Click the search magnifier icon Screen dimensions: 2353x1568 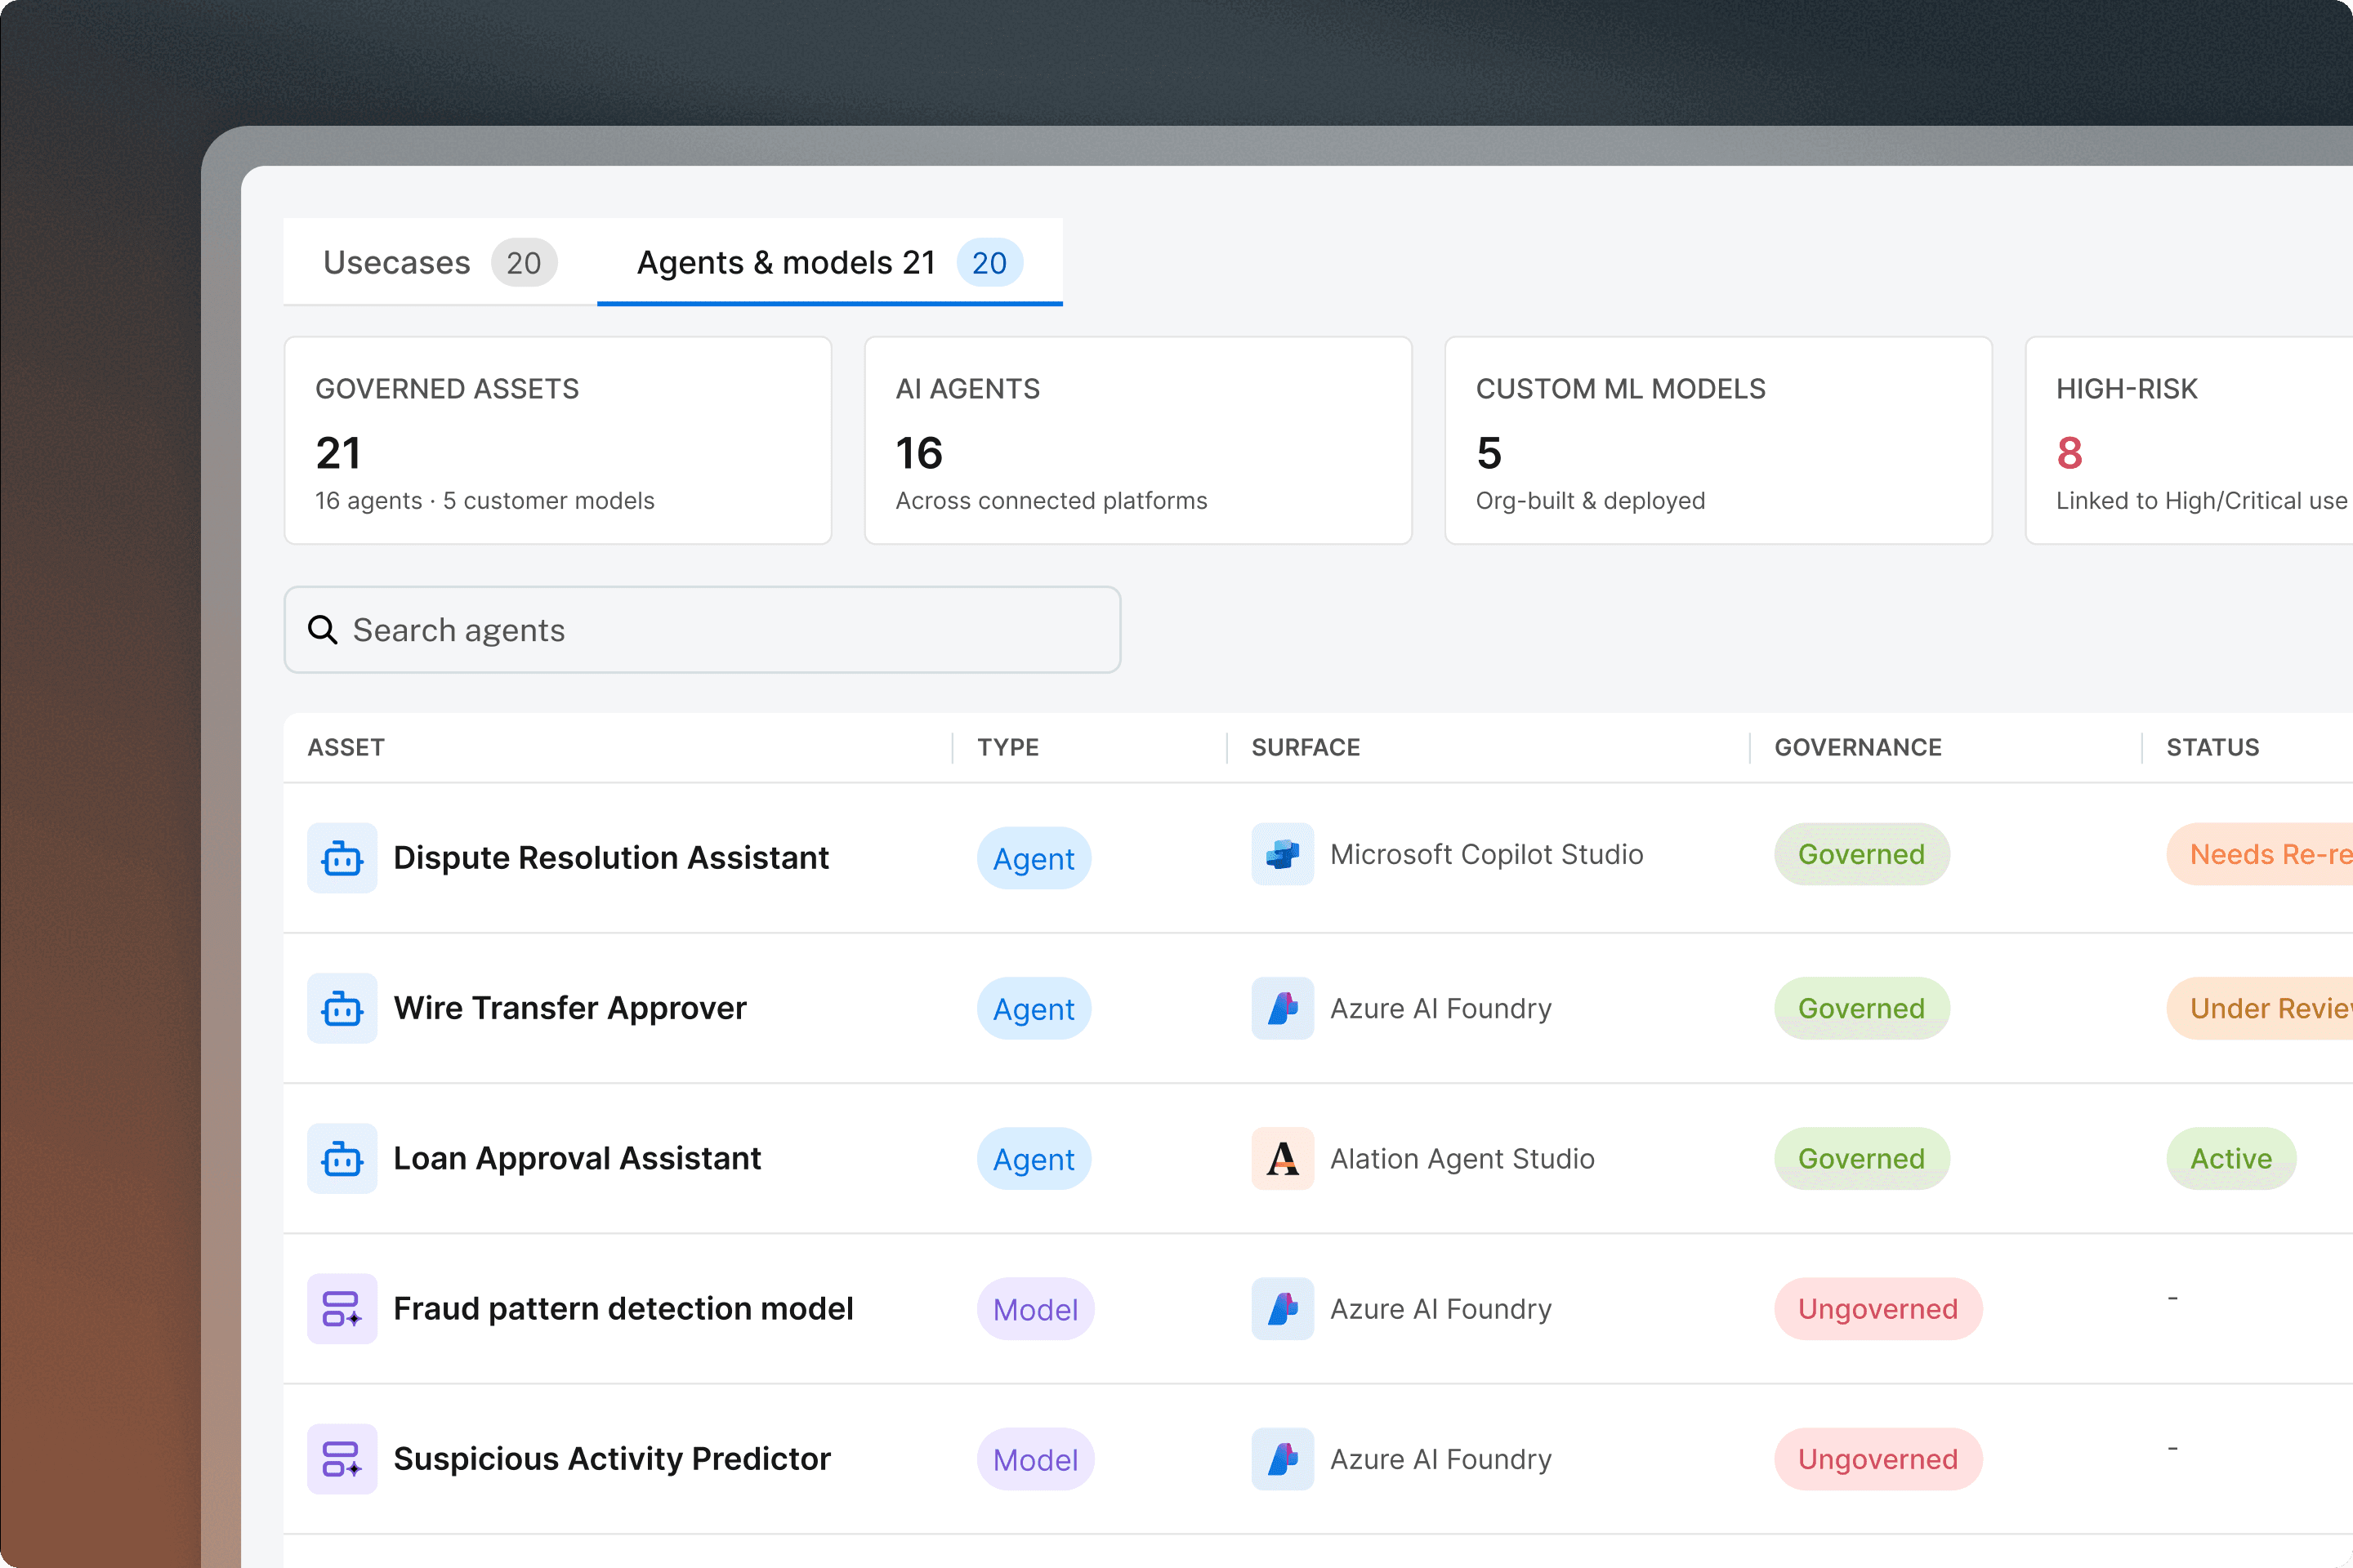coord(322,630)
